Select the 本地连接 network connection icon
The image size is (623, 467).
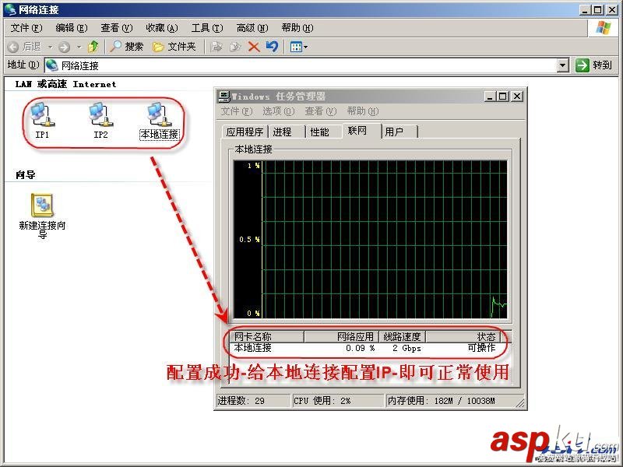coord(160,121)
